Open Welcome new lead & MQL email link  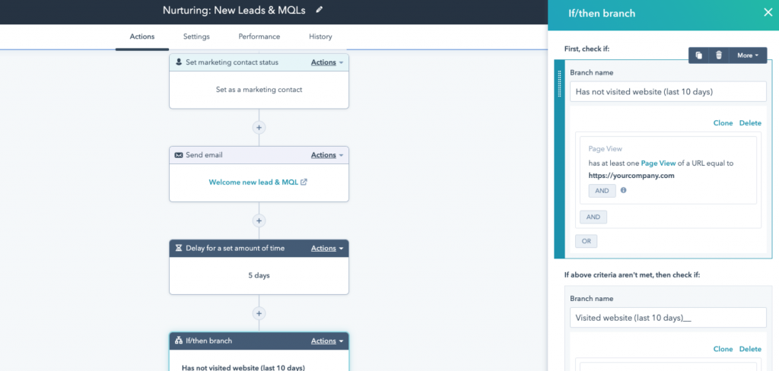click(253, 182)
